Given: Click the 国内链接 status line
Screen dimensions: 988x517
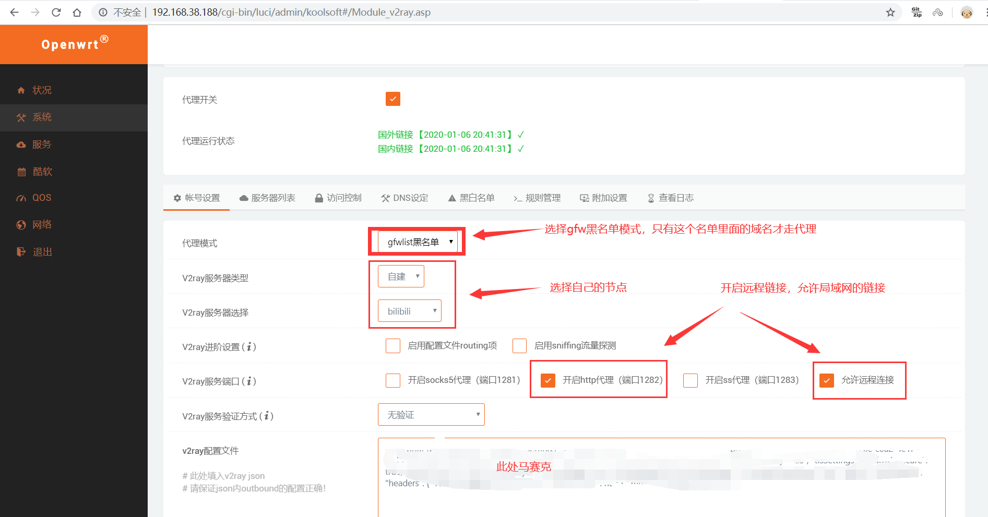Looking at the screenshot, I should 451,149.
